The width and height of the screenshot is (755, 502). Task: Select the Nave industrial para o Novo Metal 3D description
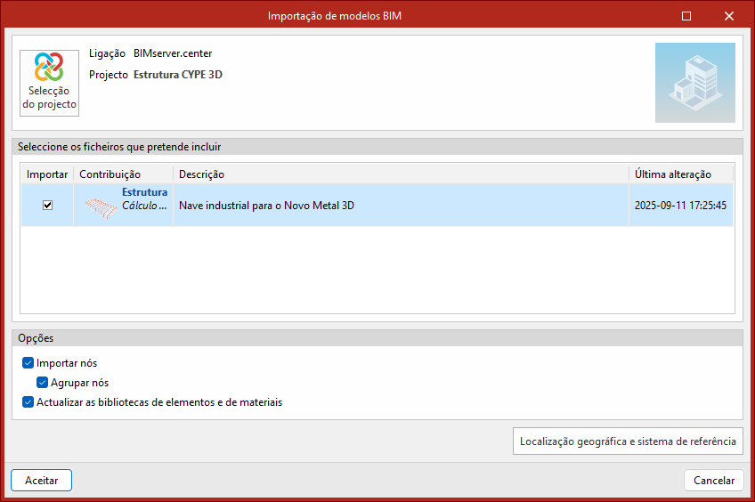[267, 206]
